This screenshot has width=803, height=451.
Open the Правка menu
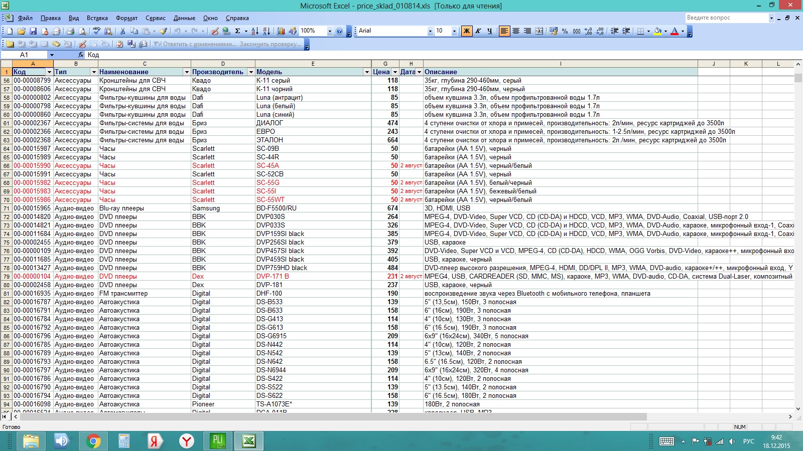51,18
